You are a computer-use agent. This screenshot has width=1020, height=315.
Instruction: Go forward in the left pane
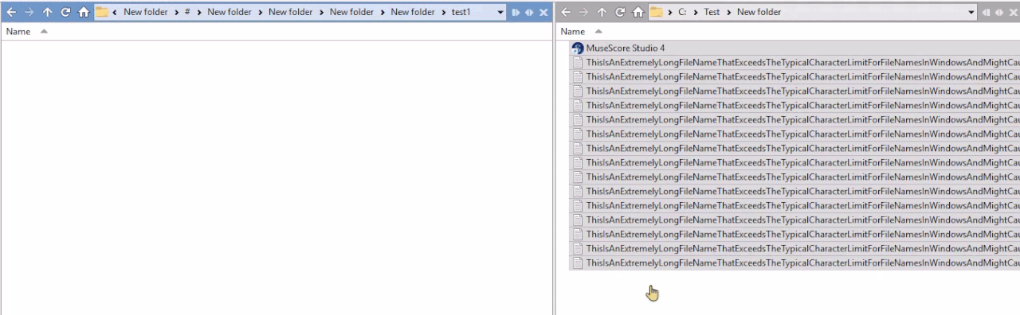[x=29, y=12]
